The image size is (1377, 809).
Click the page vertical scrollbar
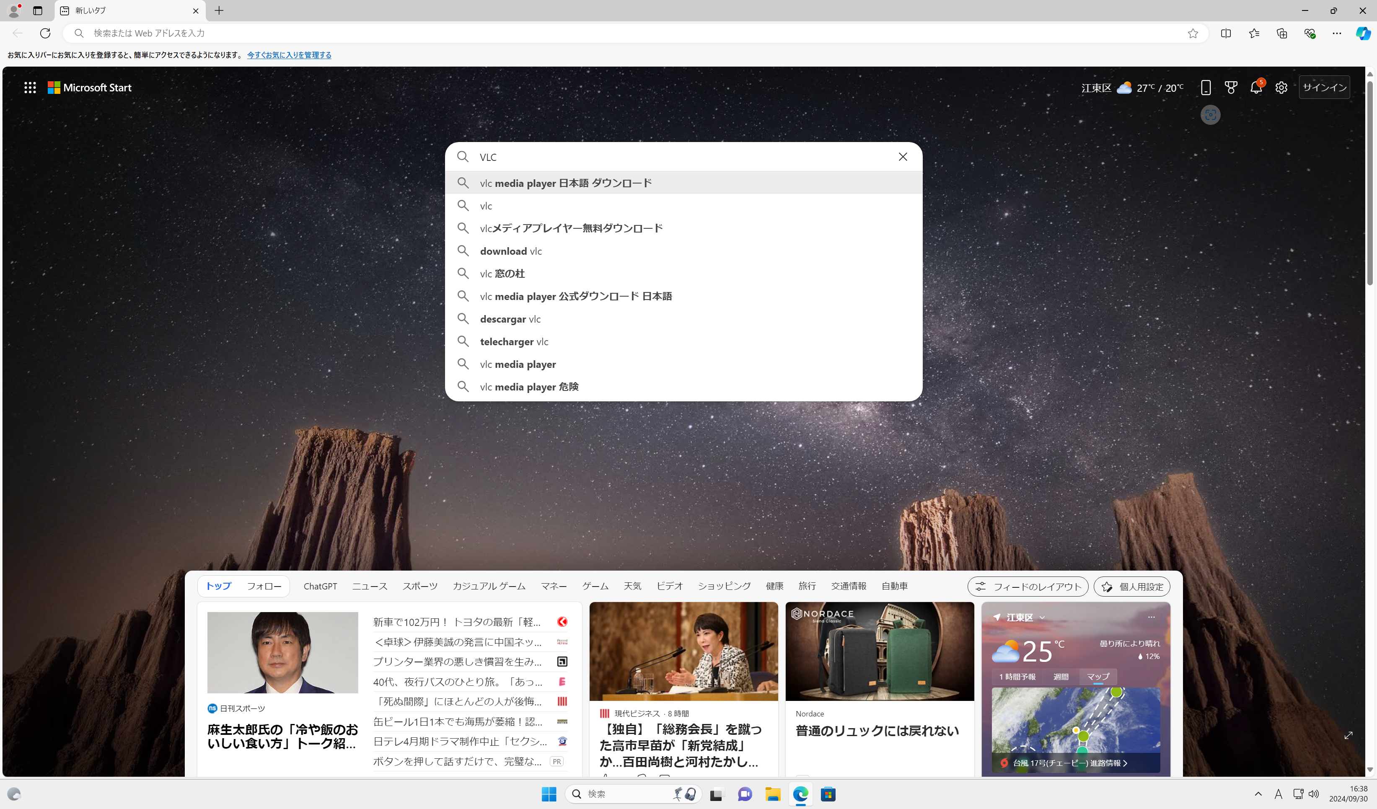point(1370,183)
